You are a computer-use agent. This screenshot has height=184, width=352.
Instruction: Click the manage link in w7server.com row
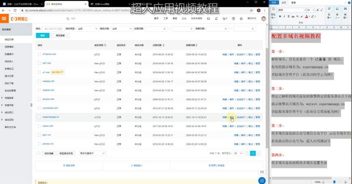tap(258, 54)
